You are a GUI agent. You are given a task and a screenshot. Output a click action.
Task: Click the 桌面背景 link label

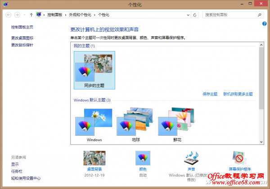click(x=94, y=169)
